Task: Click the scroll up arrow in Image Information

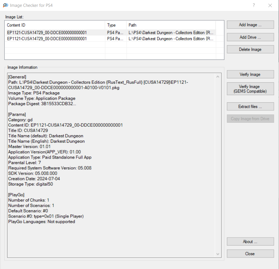Action: [x=218, y=77]
